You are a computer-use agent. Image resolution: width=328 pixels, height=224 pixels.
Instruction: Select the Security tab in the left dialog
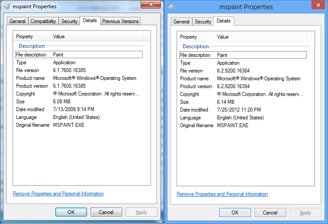69,21
